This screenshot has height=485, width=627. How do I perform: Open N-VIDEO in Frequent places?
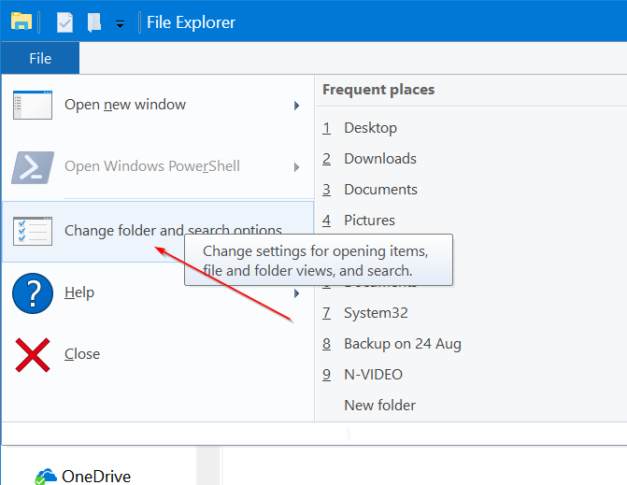(x=373, y=374)
